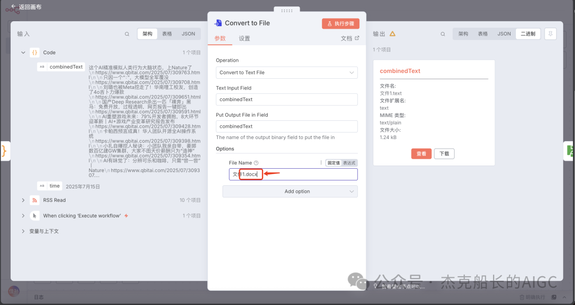Screen dimensions: 575x305
Task: Click the File Name input field
Action: 293,174
